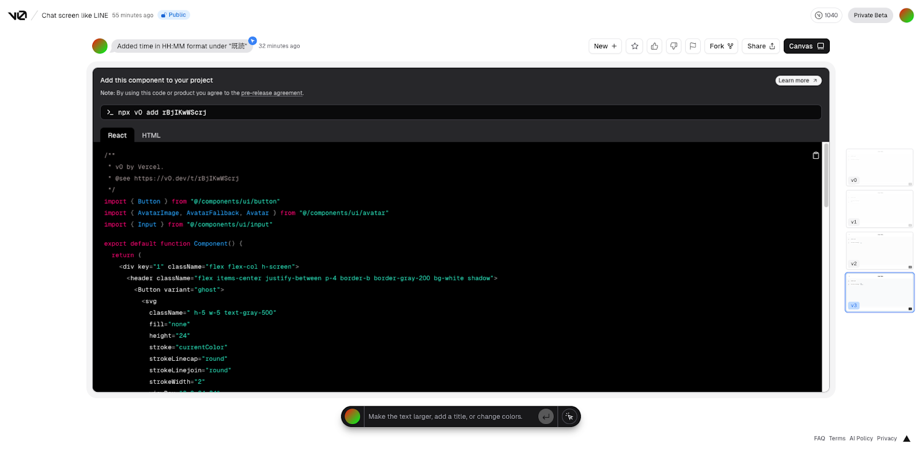This screenshot has height=450, width=922.
Task: Flag this generation with flag icon
Action: coord(693,46)
